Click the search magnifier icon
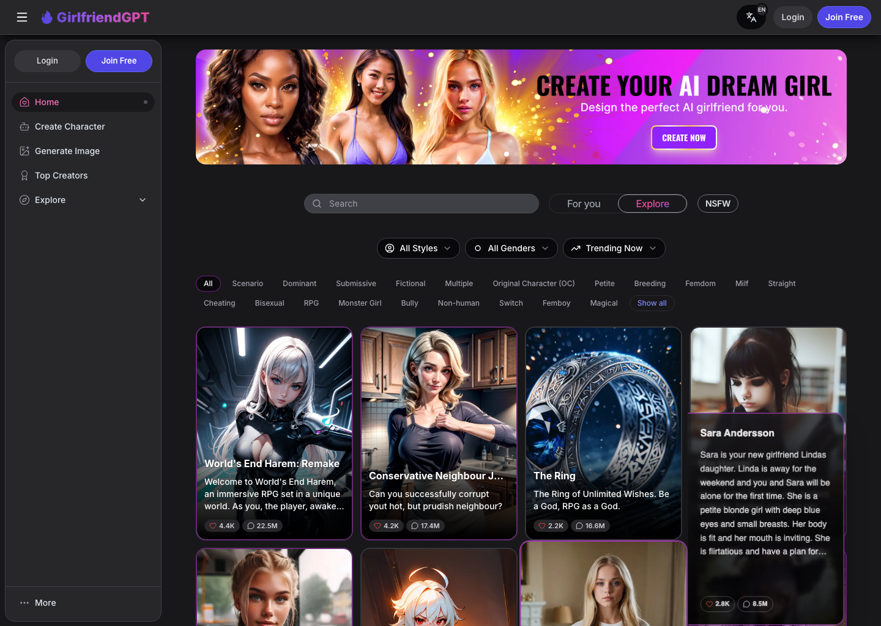Viewport: 881px width, 626px height. [x=317, y=204]
